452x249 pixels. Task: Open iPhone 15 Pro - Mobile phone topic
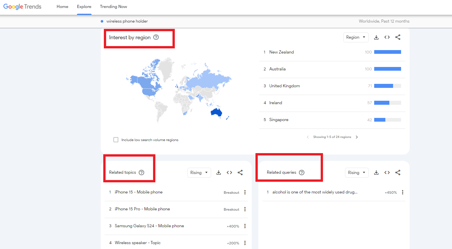pos(142,209)
